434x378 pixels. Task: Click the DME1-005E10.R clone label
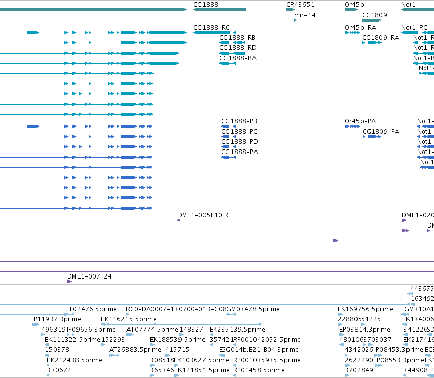pyautogui.click(x=203, y=215)
